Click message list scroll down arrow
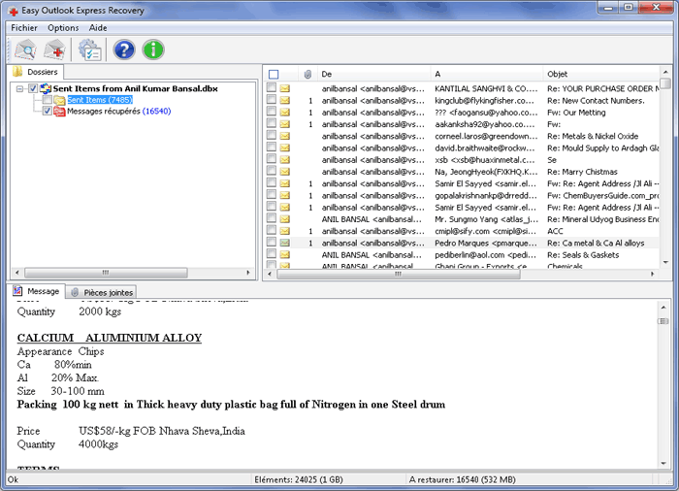The image size is (679, 491). [665, 262]
